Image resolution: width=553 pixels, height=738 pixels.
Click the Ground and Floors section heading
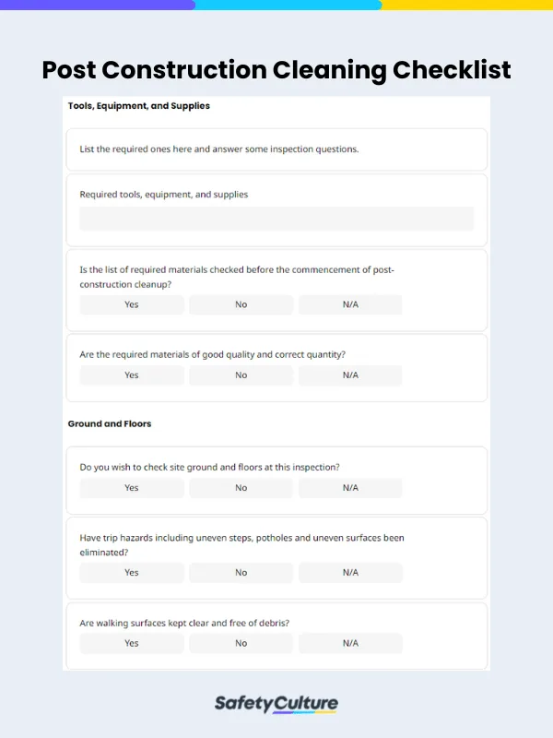coord(110,424)
